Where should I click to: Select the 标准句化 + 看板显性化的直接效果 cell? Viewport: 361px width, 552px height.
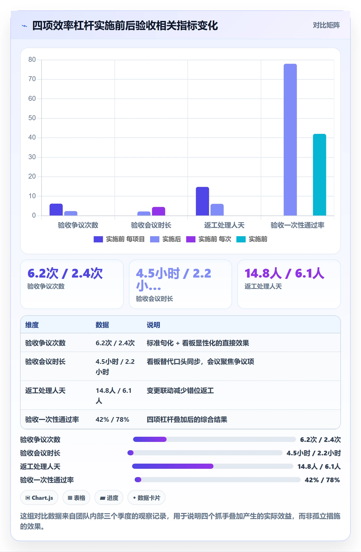pos(198,343)
